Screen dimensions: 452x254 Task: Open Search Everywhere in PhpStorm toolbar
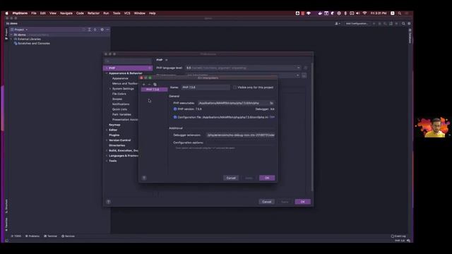pos(403,23)
